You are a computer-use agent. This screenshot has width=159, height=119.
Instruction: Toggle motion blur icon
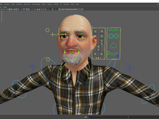click(26, 9)
